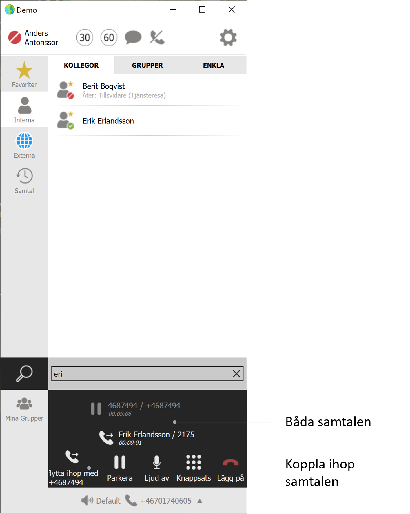
Task: Click the crossed-out phone icon in the header
Action: (x=157, y=37)
